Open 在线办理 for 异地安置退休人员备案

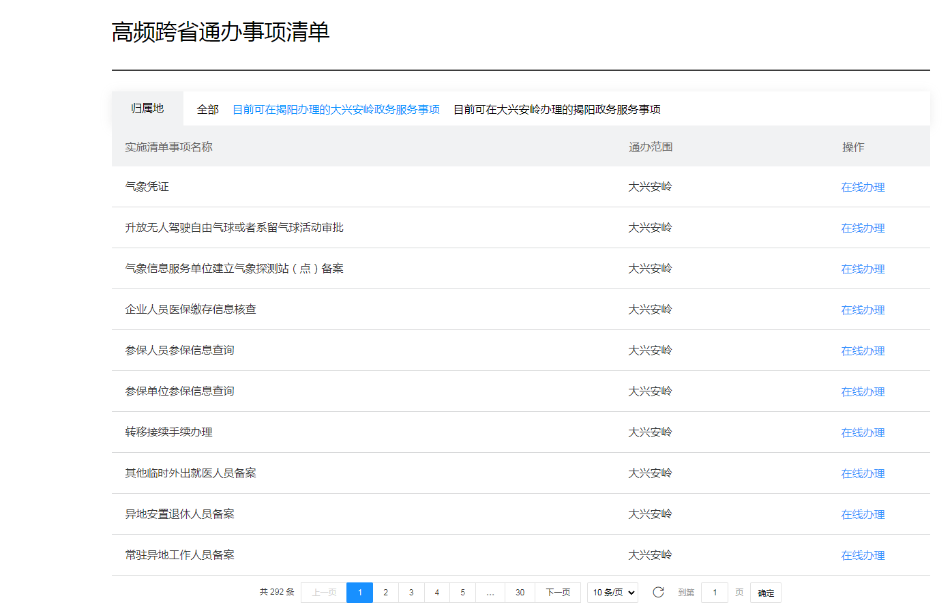863,514
